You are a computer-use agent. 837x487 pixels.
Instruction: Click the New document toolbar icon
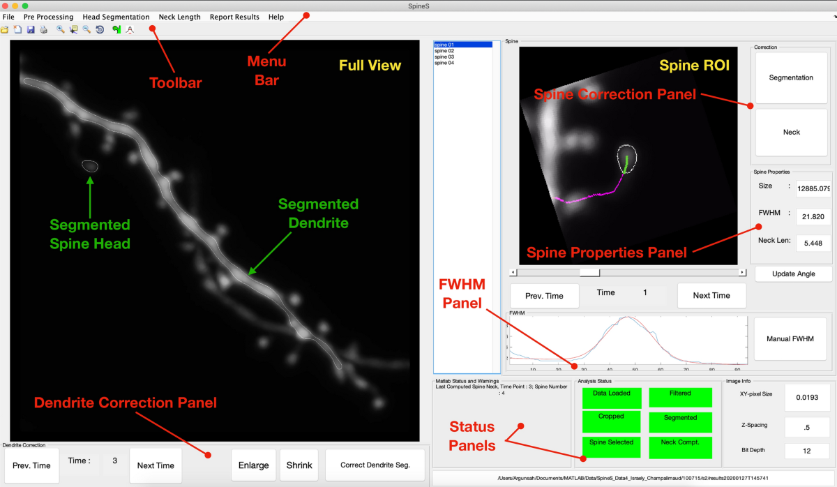click(x=17, y=30)
